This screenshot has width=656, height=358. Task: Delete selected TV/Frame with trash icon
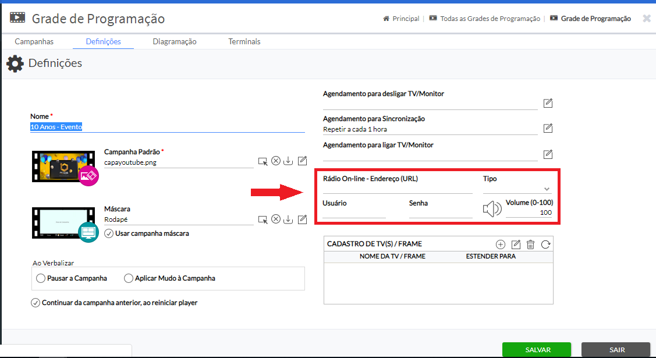(530, 244)
